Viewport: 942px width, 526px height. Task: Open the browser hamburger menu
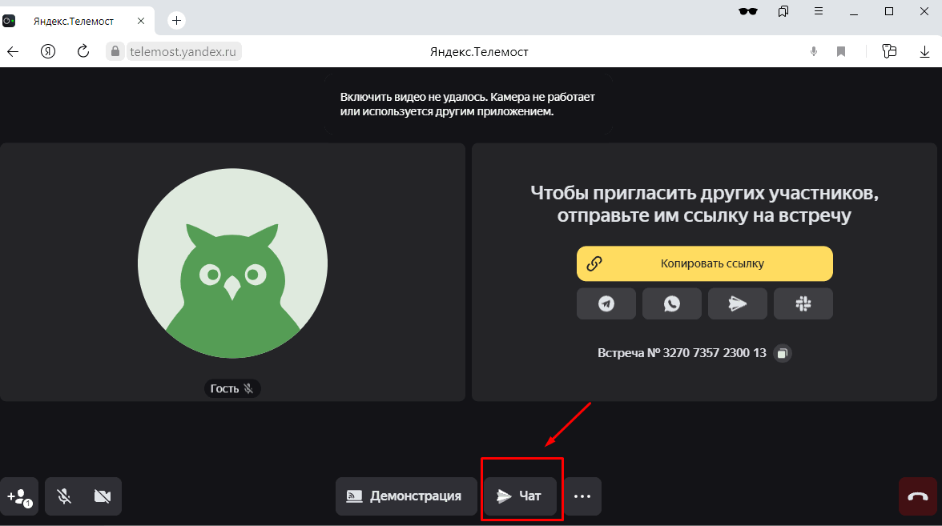tap(819, 11)
